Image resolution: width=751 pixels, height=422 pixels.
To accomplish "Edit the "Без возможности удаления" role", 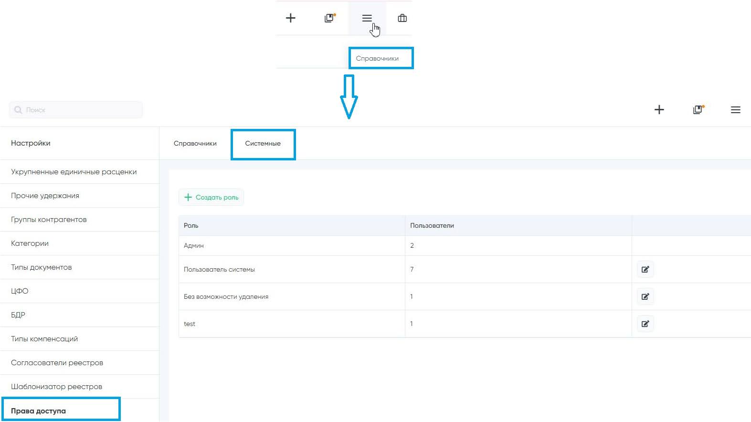I will (645, 296).
